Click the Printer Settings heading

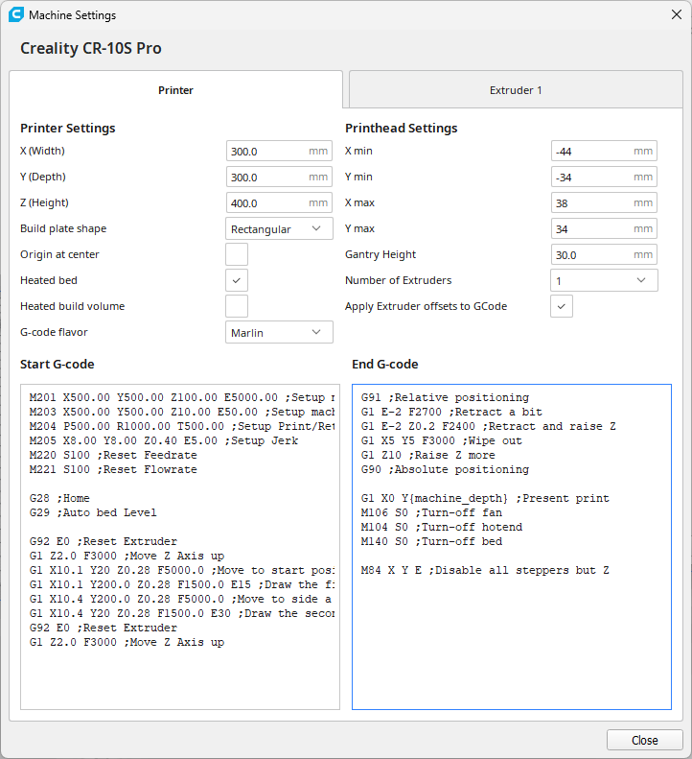[x=68, y=128]
